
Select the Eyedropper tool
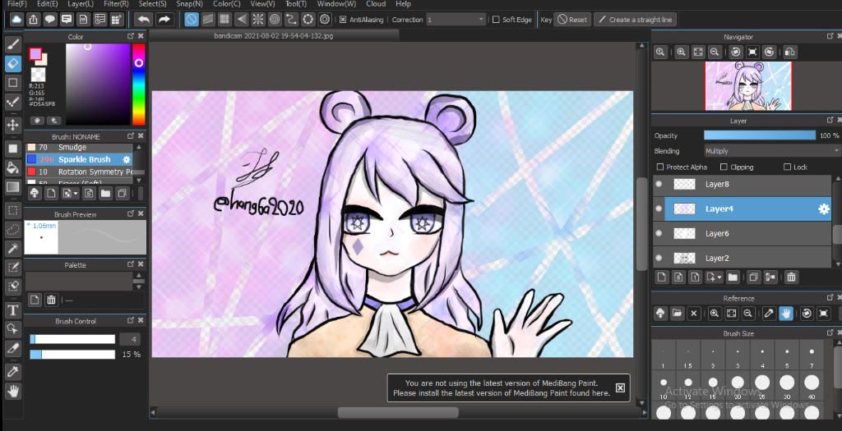pyautogui.click(x=13, y=371)
